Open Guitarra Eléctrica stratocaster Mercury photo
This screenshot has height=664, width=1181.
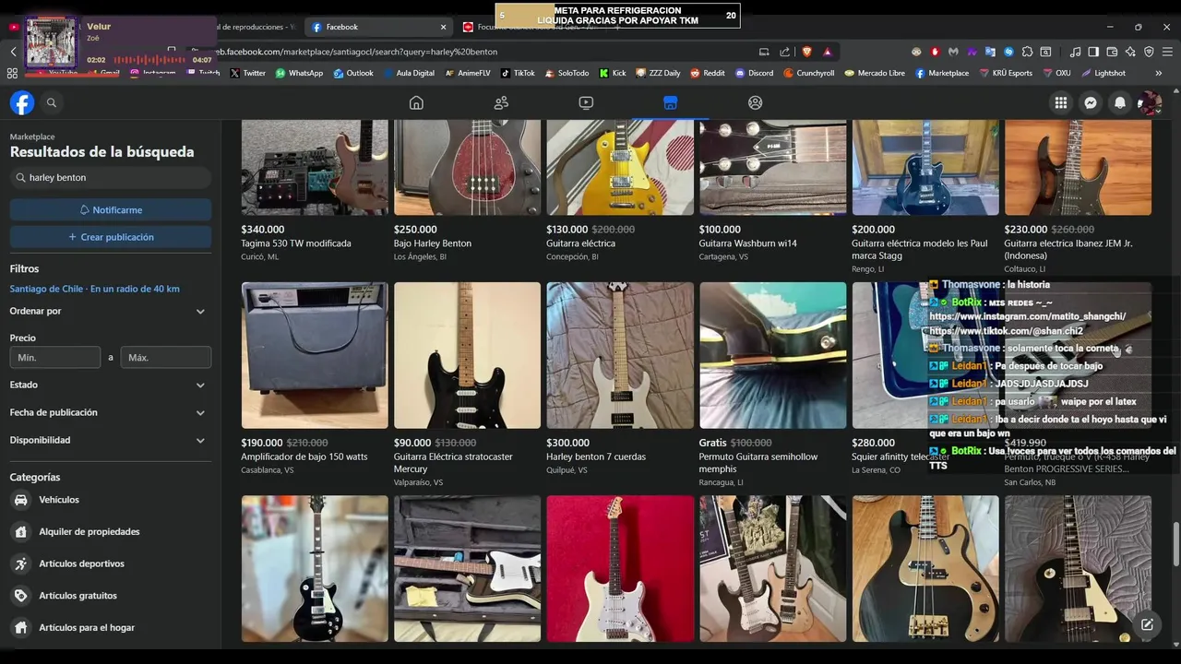click(x=468, y=355)
